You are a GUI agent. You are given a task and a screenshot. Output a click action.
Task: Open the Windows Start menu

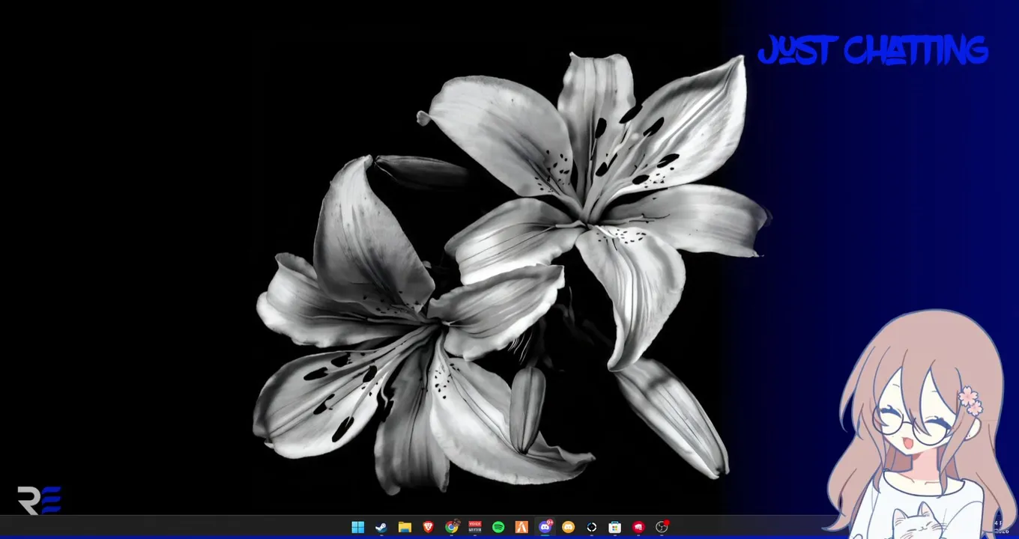click(x=357, y=527)
